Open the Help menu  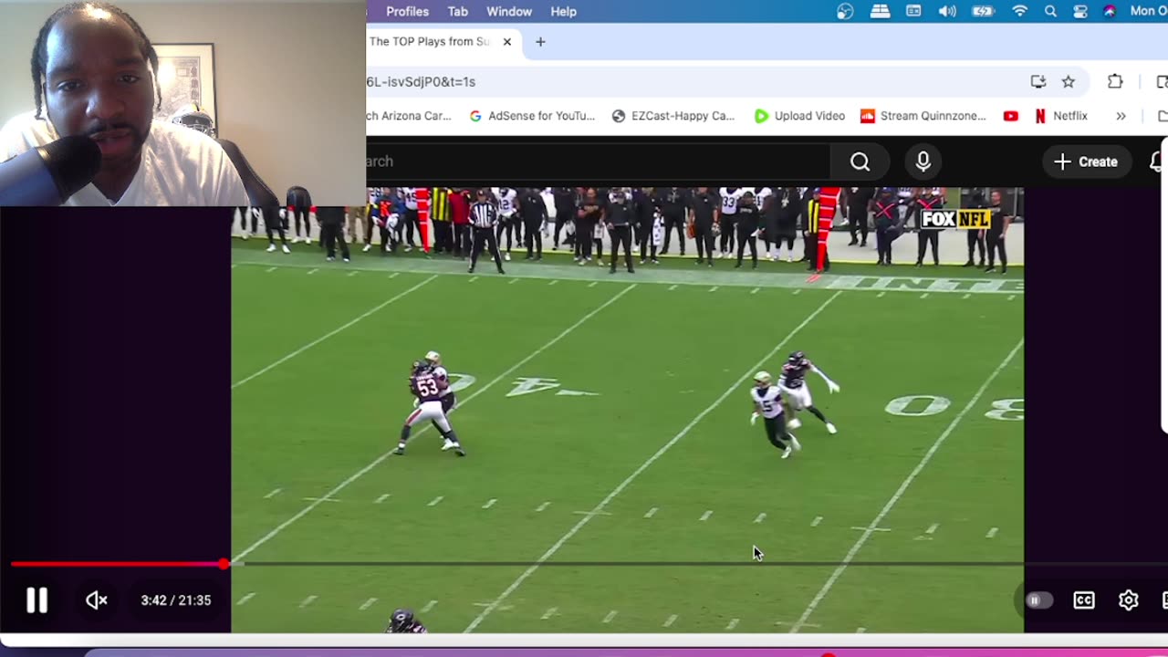tap(563, 11)
